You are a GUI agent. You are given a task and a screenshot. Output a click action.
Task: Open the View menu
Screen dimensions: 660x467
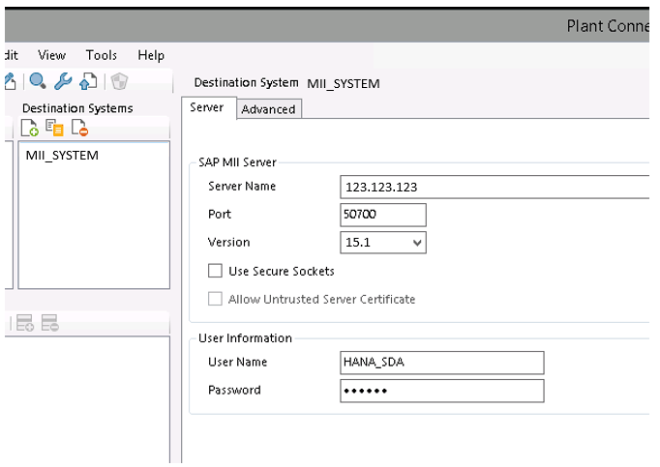(x=52, y=55)
